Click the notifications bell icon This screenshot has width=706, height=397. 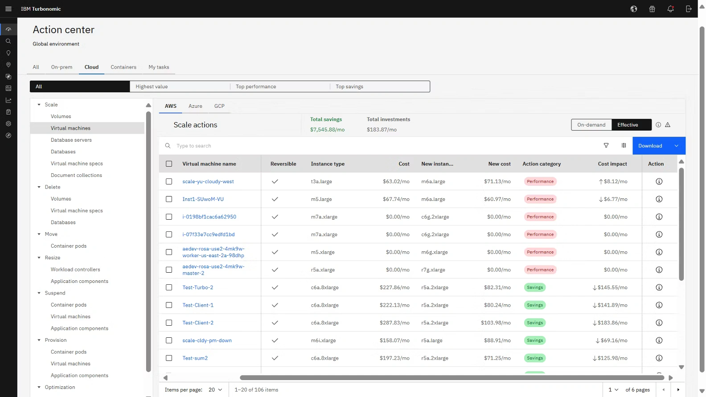670,9
